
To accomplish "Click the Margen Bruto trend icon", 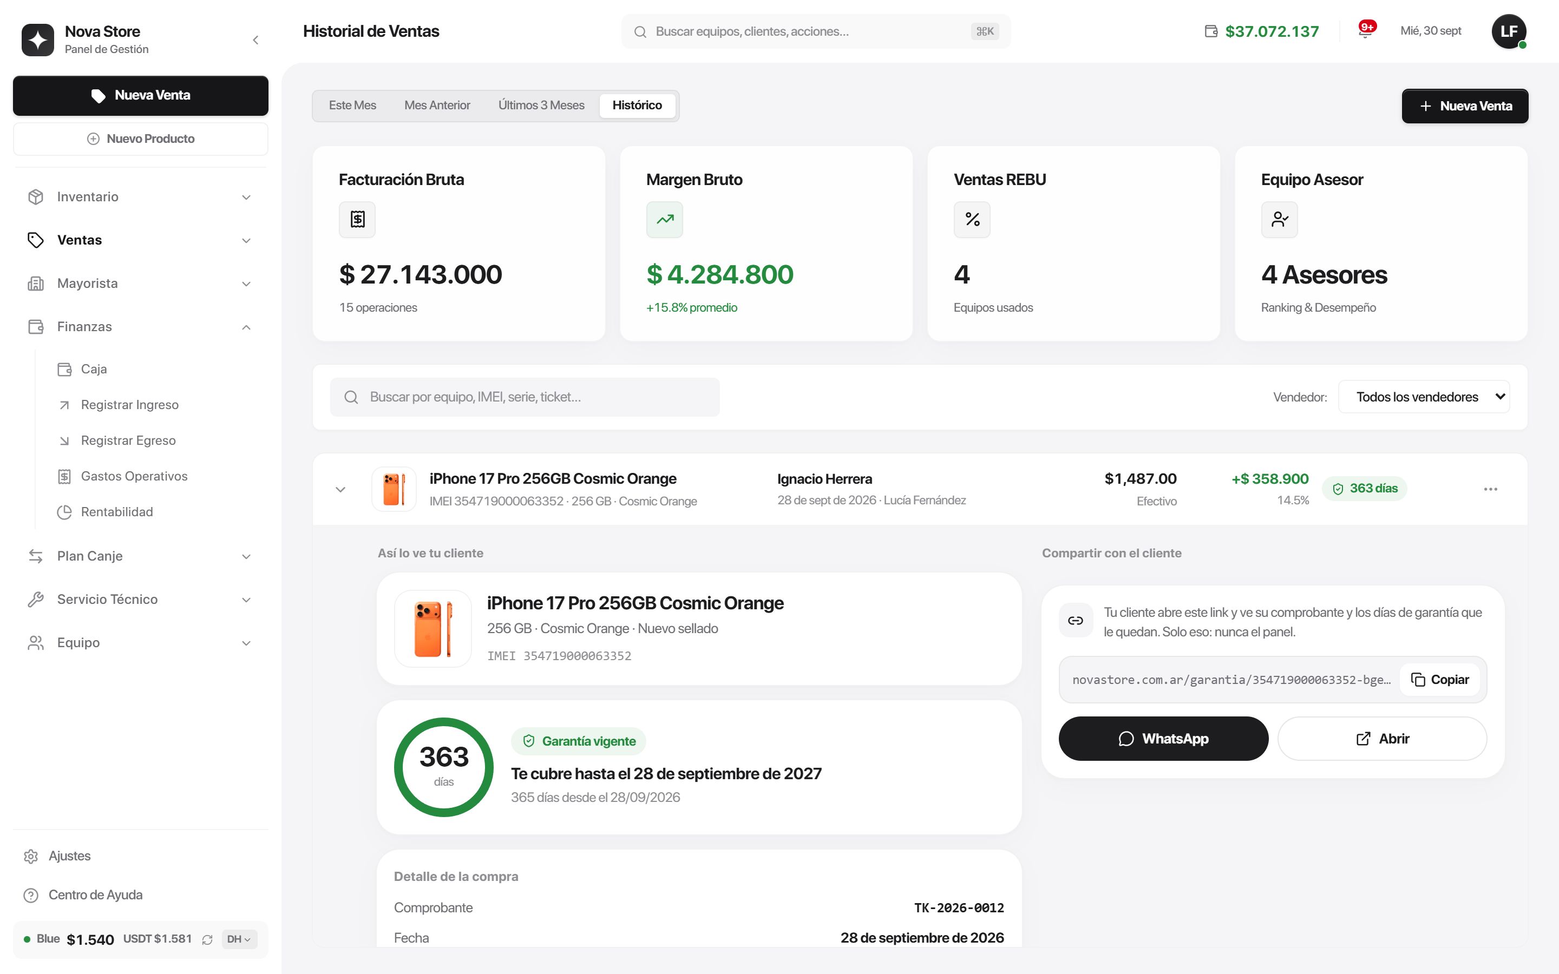I will (665, 220).
